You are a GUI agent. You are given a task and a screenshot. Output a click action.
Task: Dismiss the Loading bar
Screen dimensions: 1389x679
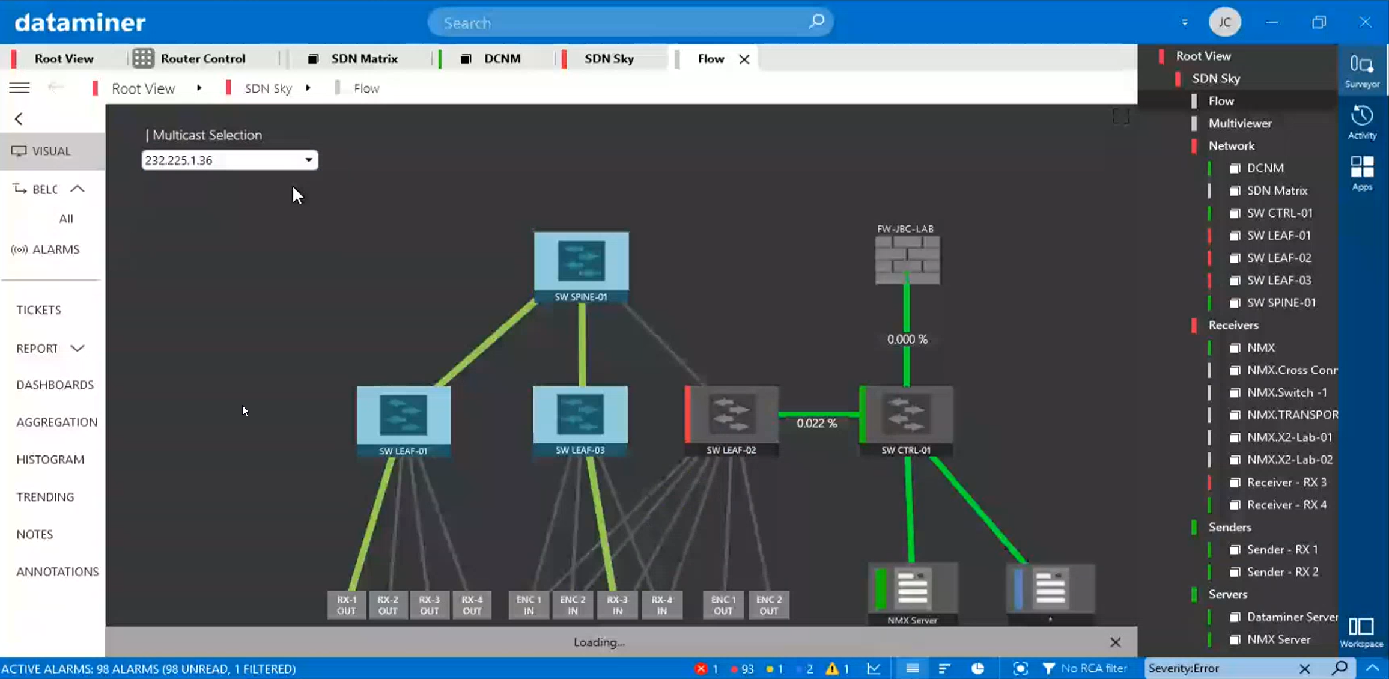pyautogui.click(x=1115, y=642)
